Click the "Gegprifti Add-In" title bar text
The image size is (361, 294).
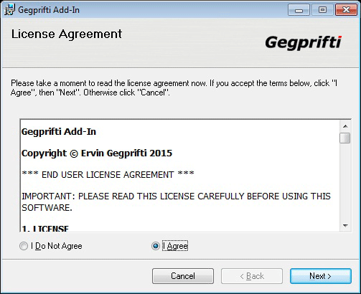click(49, 10)
